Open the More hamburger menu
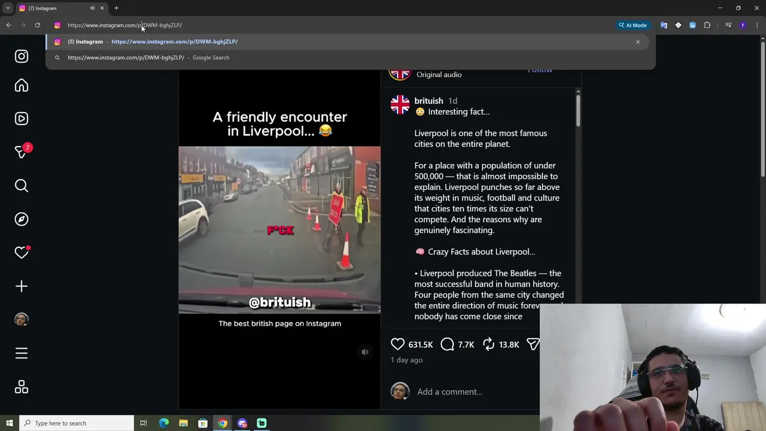The image size is (766, 431). (22, 353)
